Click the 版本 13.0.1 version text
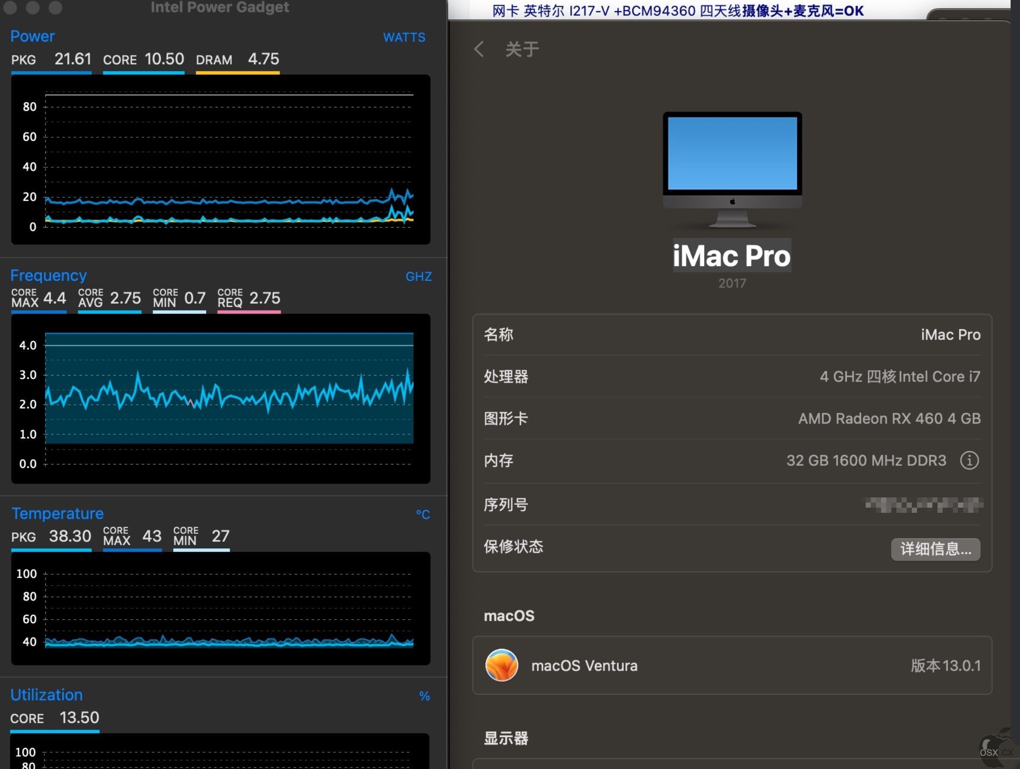The image size is (1020, 769). point(945,665)
